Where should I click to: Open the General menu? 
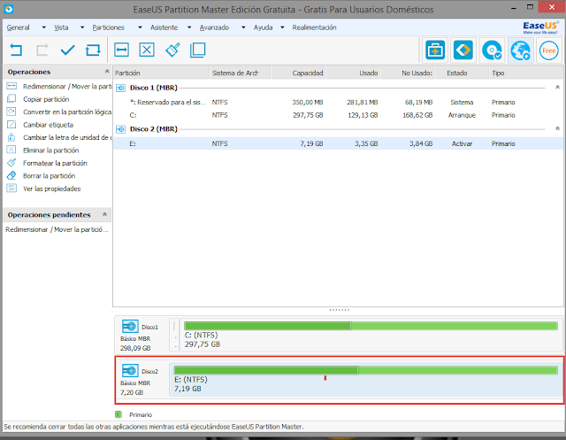pyautogui.click(x=18, y=27)
